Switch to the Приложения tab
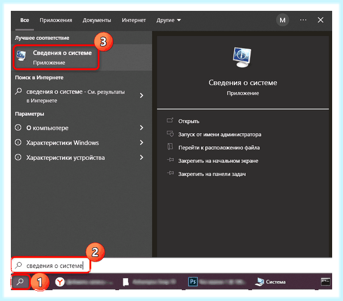Image resolution: width=343 pixels, height=301 pixels. point(56,21)
